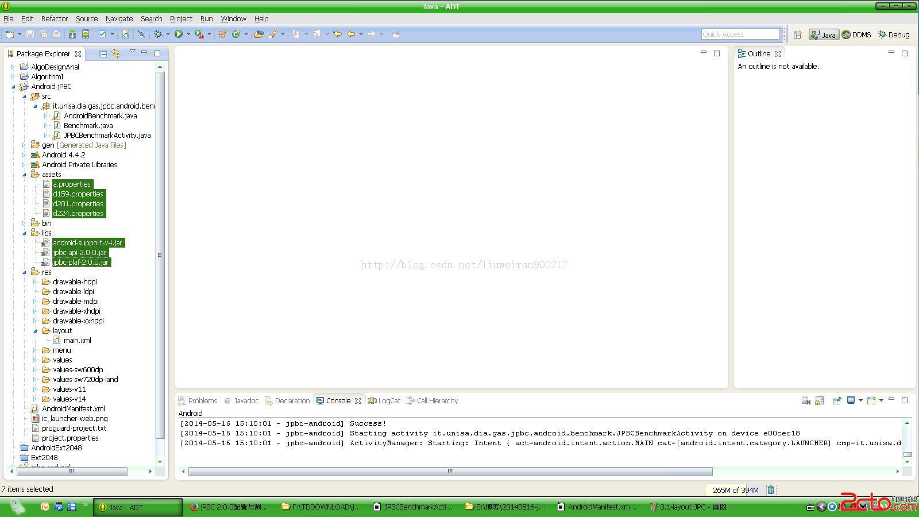Switch to the Debug perspective
The image size is (919, 517).
(894, 35)
